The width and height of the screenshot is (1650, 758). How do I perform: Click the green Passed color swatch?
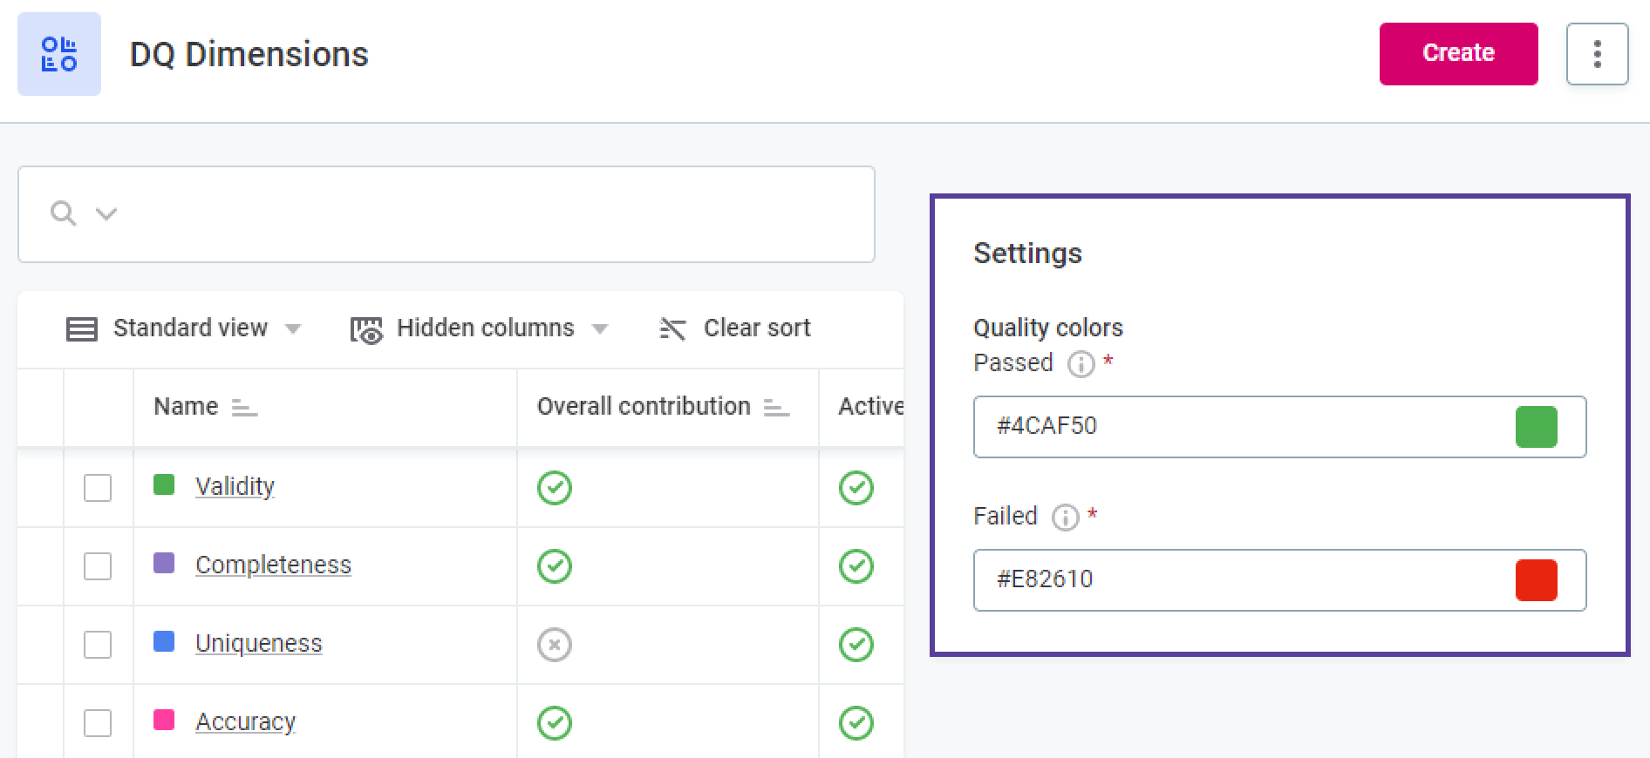(1536, 427)
